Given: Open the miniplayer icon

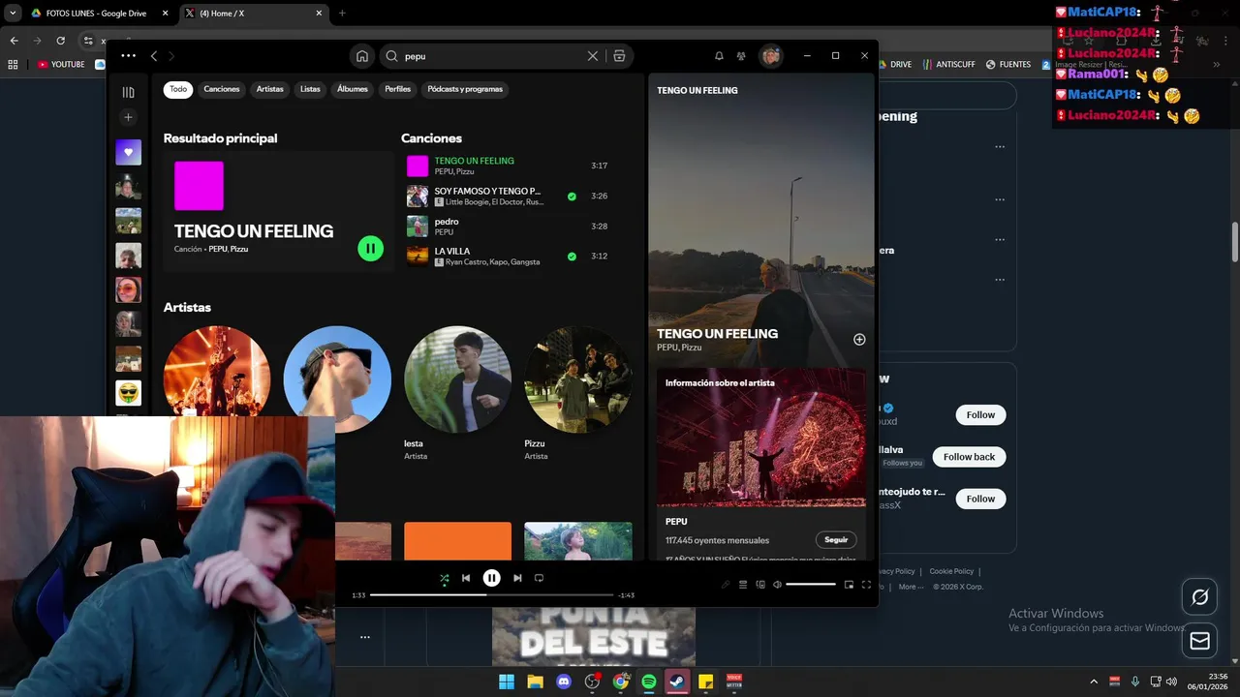Looking at the screenshot, I should (x=850, y=585).
